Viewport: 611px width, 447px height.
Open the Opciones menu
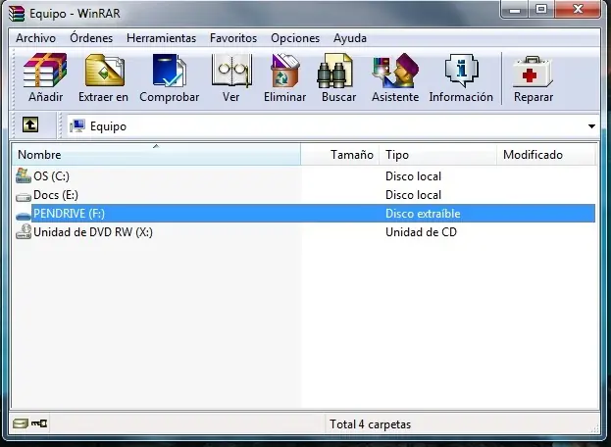tap(295, 38)
